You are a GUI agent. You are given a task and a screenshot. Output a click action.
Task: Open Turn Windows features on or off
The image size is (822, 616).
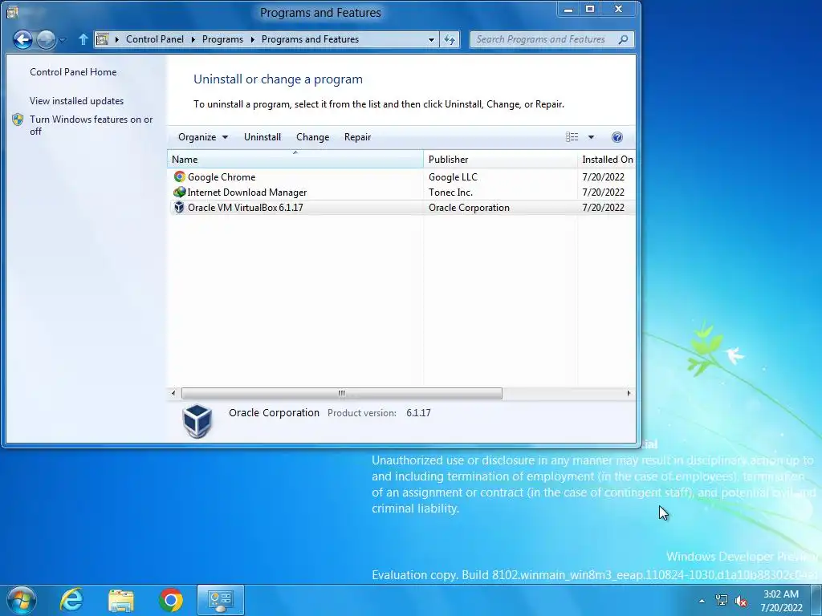[92, 125]
